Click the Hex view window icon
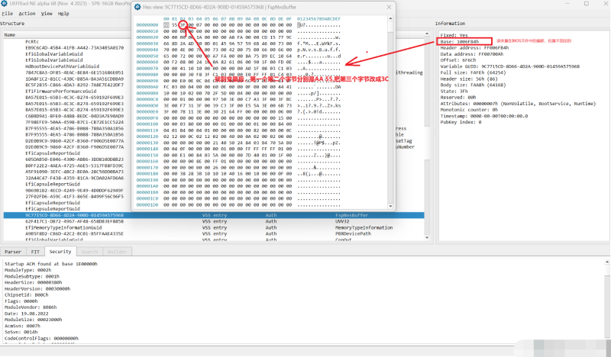 coord(138,7)
